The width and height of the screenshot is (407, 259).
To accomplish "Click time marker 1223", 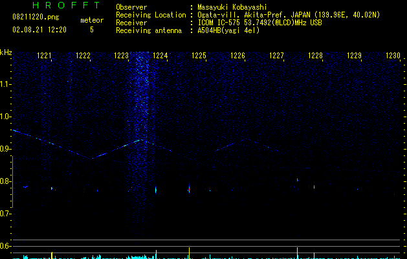I will (122, 56).
